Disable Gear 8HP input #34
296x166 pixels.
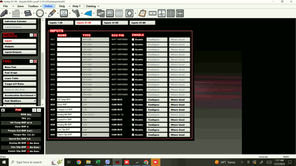[x=133, y=105]
